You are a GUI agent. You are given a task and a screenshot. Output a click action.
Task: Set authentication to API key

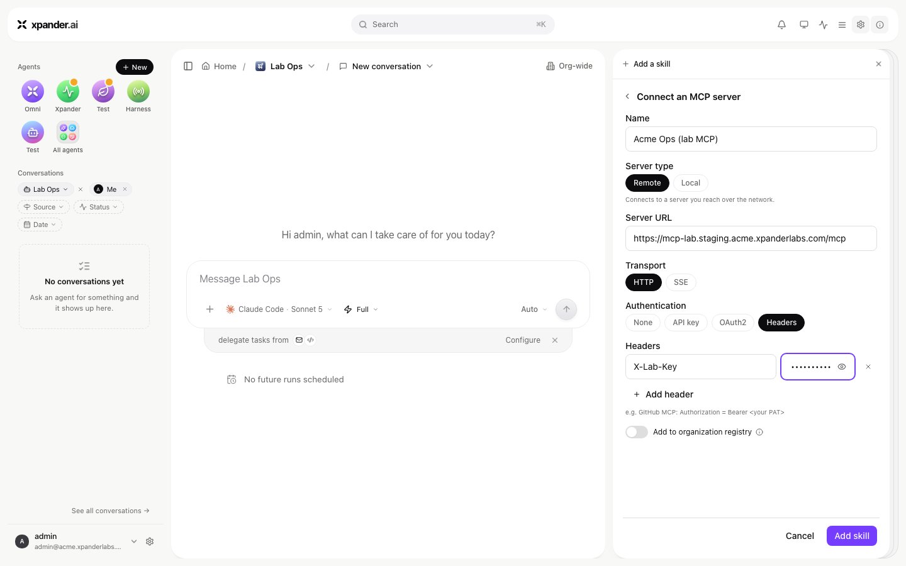(686, 323)
